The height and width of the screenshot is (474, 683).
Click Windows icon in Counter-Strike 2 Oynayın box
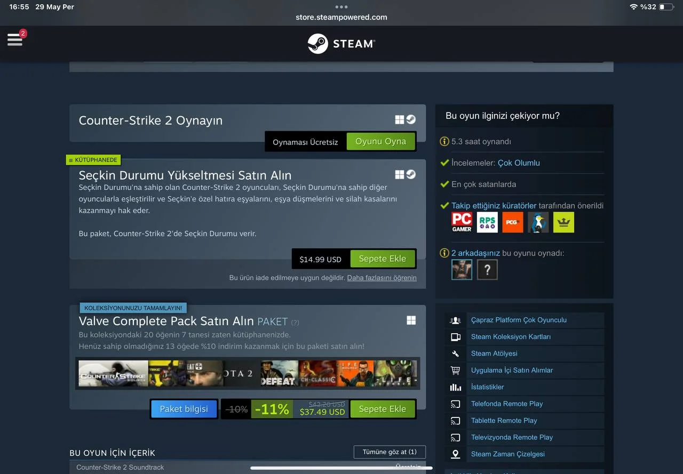pos(400,119)
